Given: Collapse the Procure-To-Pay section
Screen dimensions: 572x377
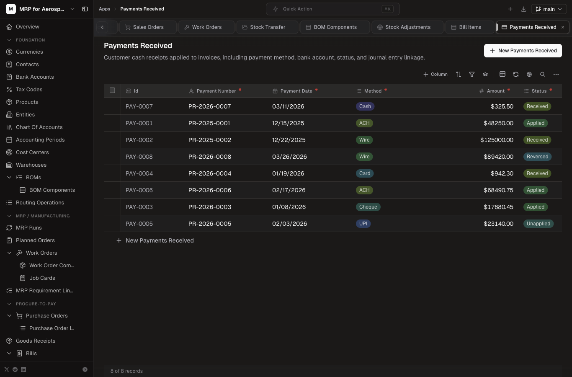Looking at the screenshot, I should pyautogui.click(x=9, y=304).
